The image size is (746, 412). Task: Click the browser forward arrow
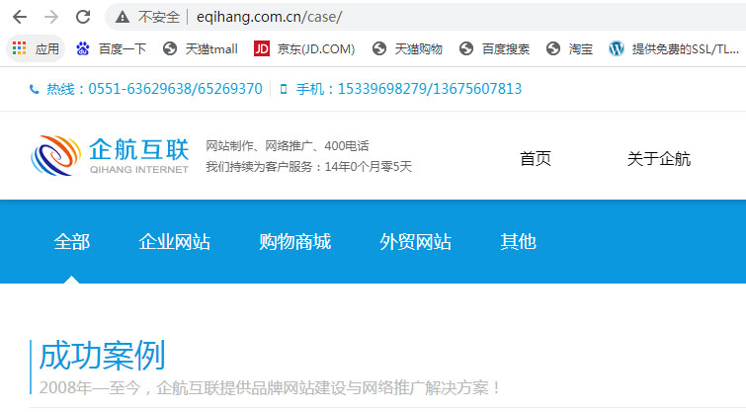50,17
